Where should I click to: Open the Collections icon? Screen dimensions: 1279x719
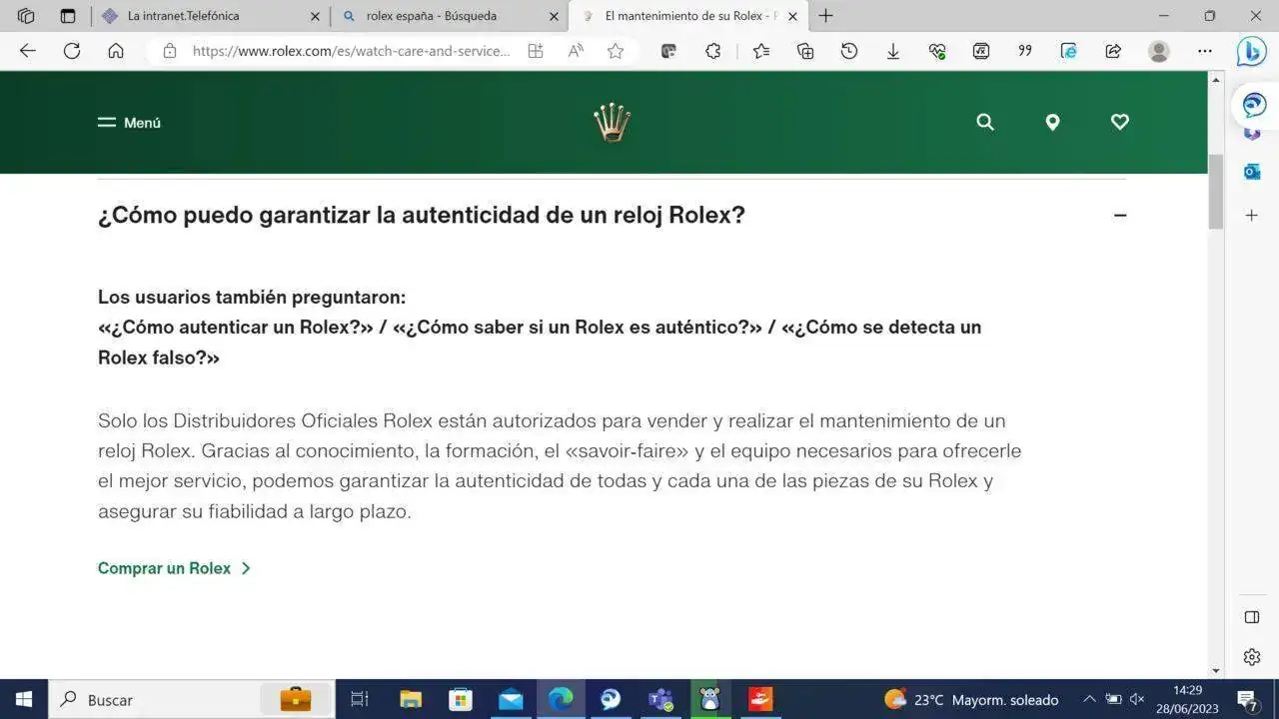click(805, 51)
